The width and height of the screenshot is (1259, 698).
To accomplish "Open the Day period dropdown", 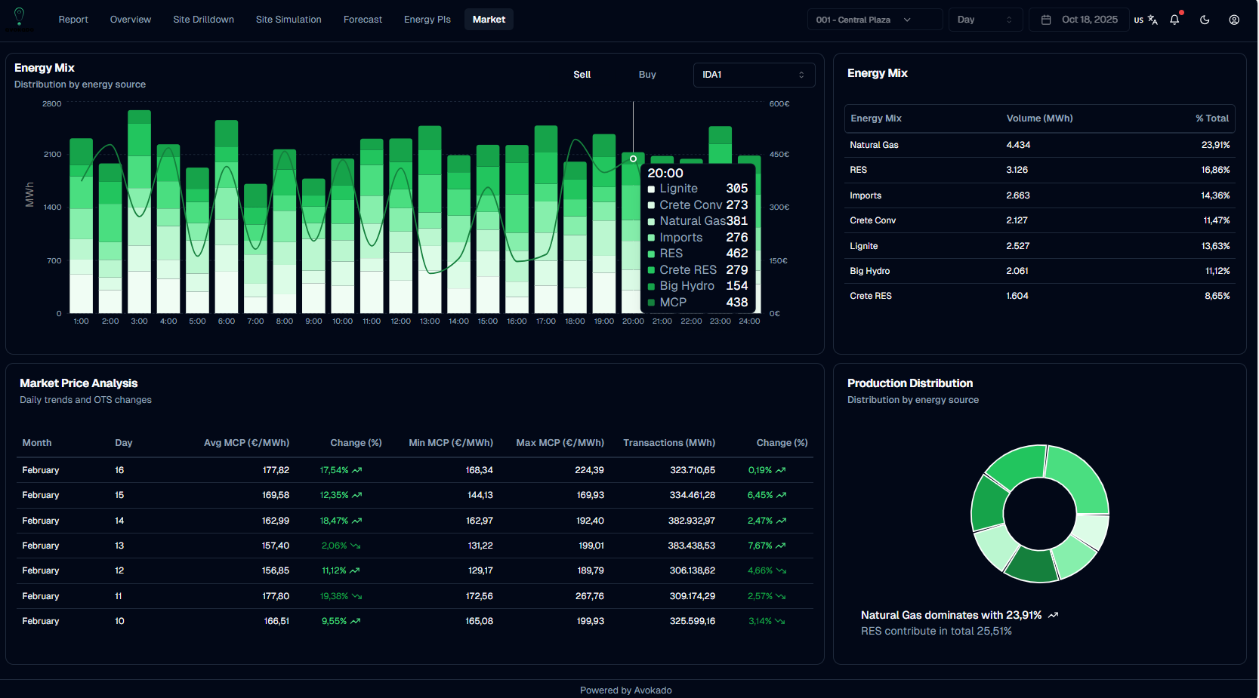I will pos(986,20).
